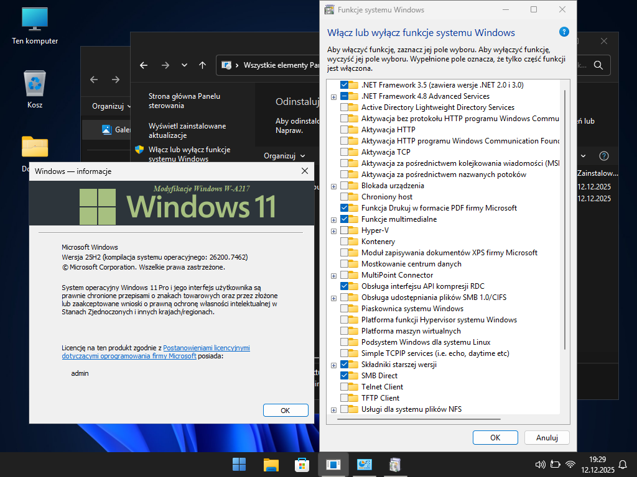Click the volume icon in system tray
The height and width of the screenshot is (477, 637).
540,465
